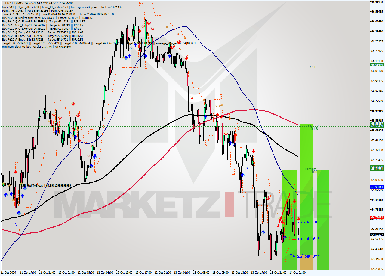
Task: Select the 'correction 61.8' label
Action: [x=309, y=239]
